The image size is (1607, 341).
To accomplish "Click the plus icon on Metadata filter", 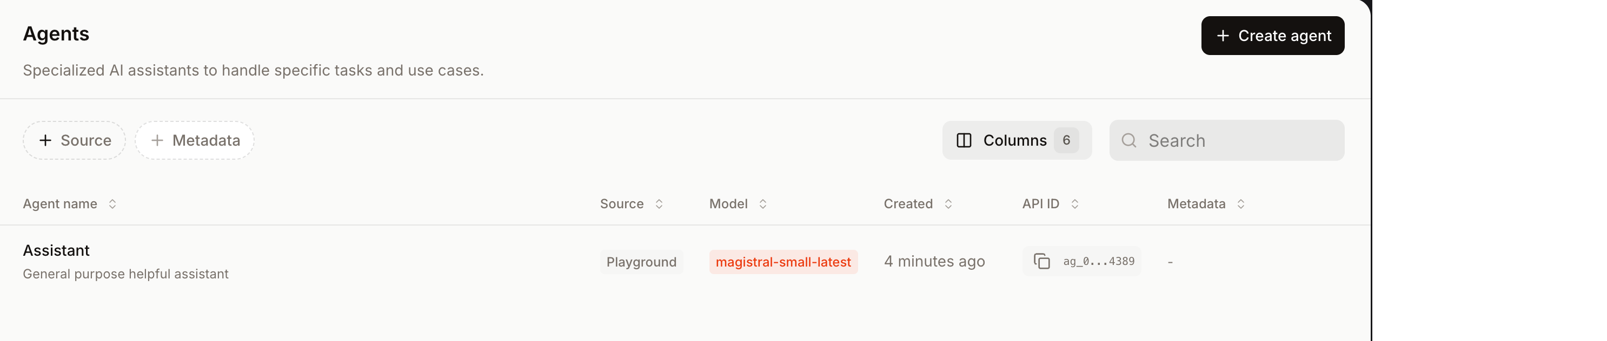I will [157, 141].
